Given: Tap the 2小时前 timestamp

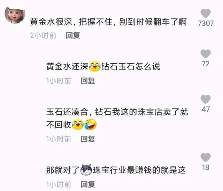Looking at the screenshot, I should [x=43, y=35].
